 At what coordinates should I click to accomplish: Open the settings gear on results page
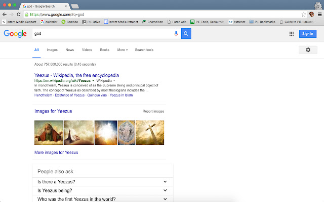[x=308, y=50]
